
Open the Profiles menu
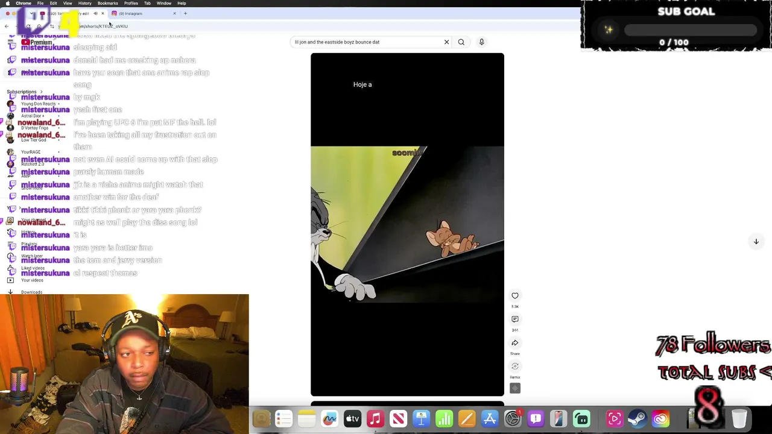[131, 3]
